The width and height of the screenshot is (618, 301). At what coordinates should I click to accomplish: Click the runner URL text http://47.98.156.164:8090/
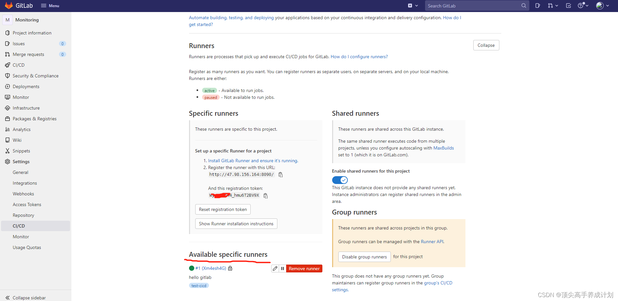click(242, 175)
